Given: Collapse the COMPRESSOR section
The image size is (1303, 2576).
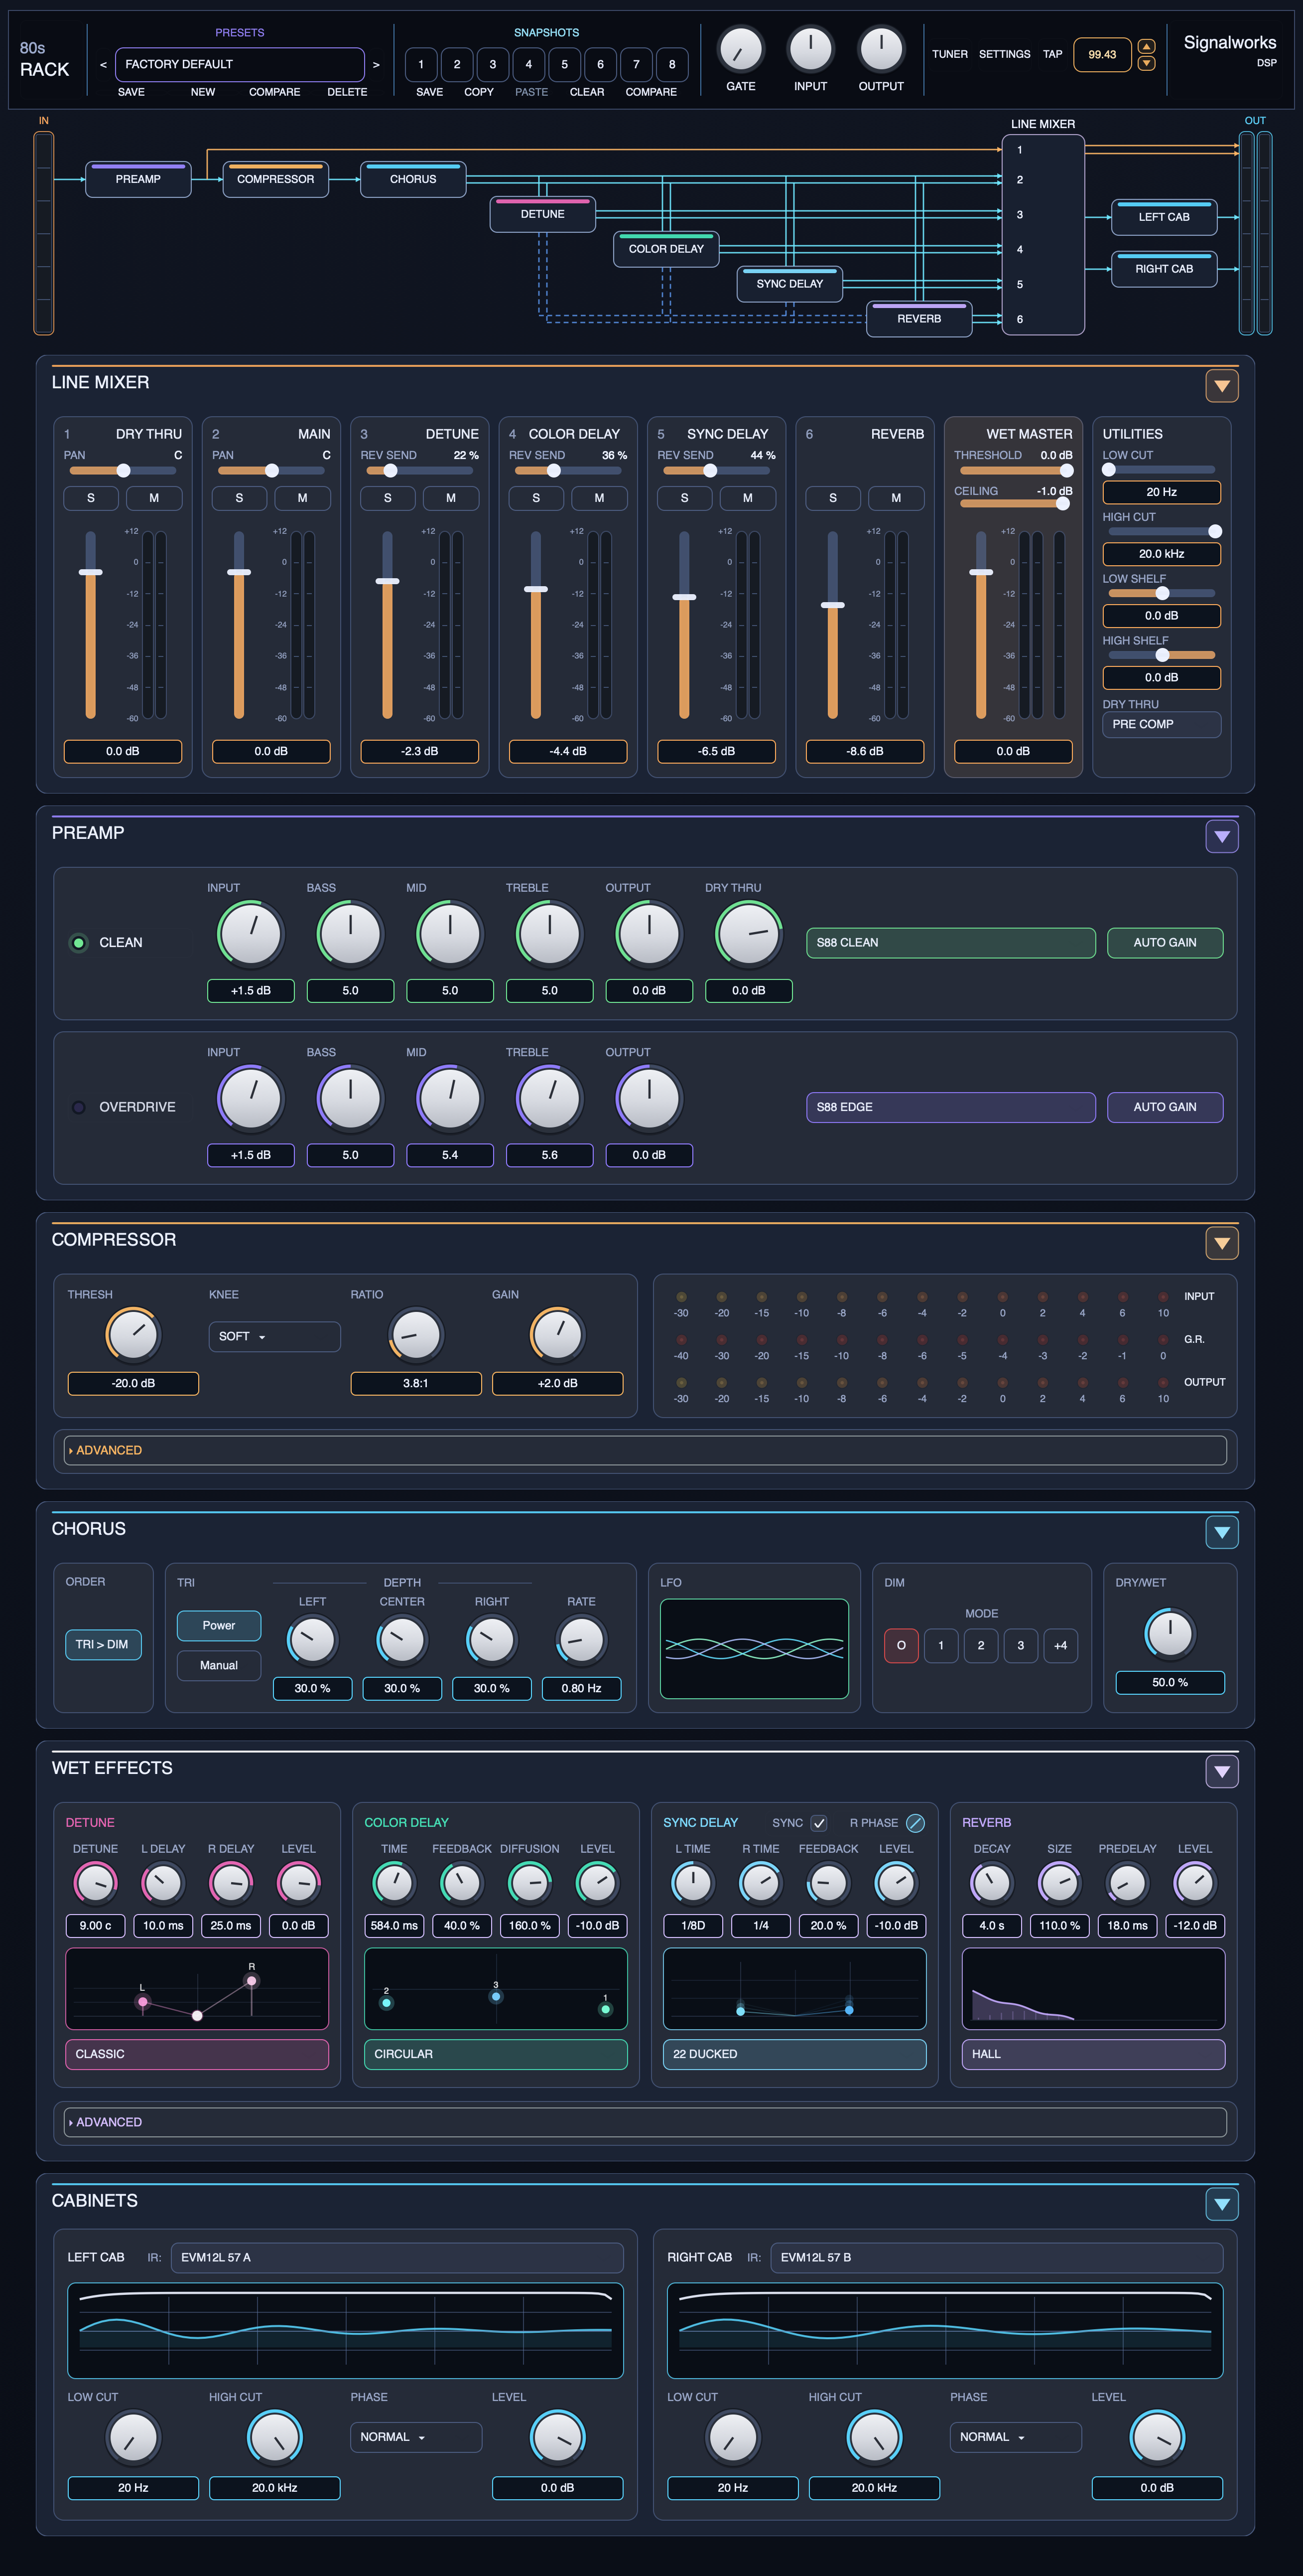Looking at the screenshot, I should click(1222, 1243).
